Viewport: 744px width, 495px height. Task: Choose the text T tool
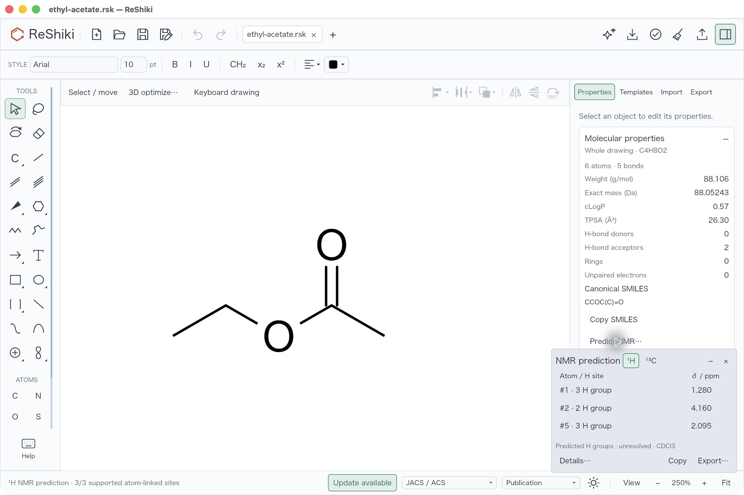click(x=38, y=255)
